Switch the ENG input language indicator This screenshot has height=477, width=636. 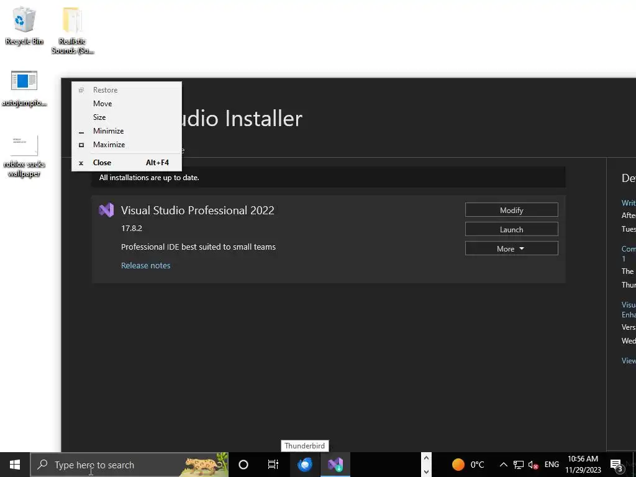tap(552, 465)
